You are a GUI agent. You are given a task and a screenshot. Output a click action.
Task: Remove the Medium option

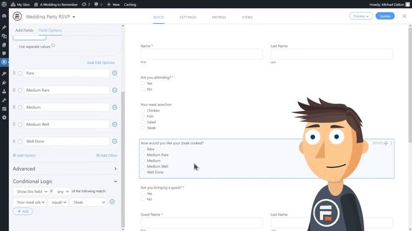click(115, 107)
